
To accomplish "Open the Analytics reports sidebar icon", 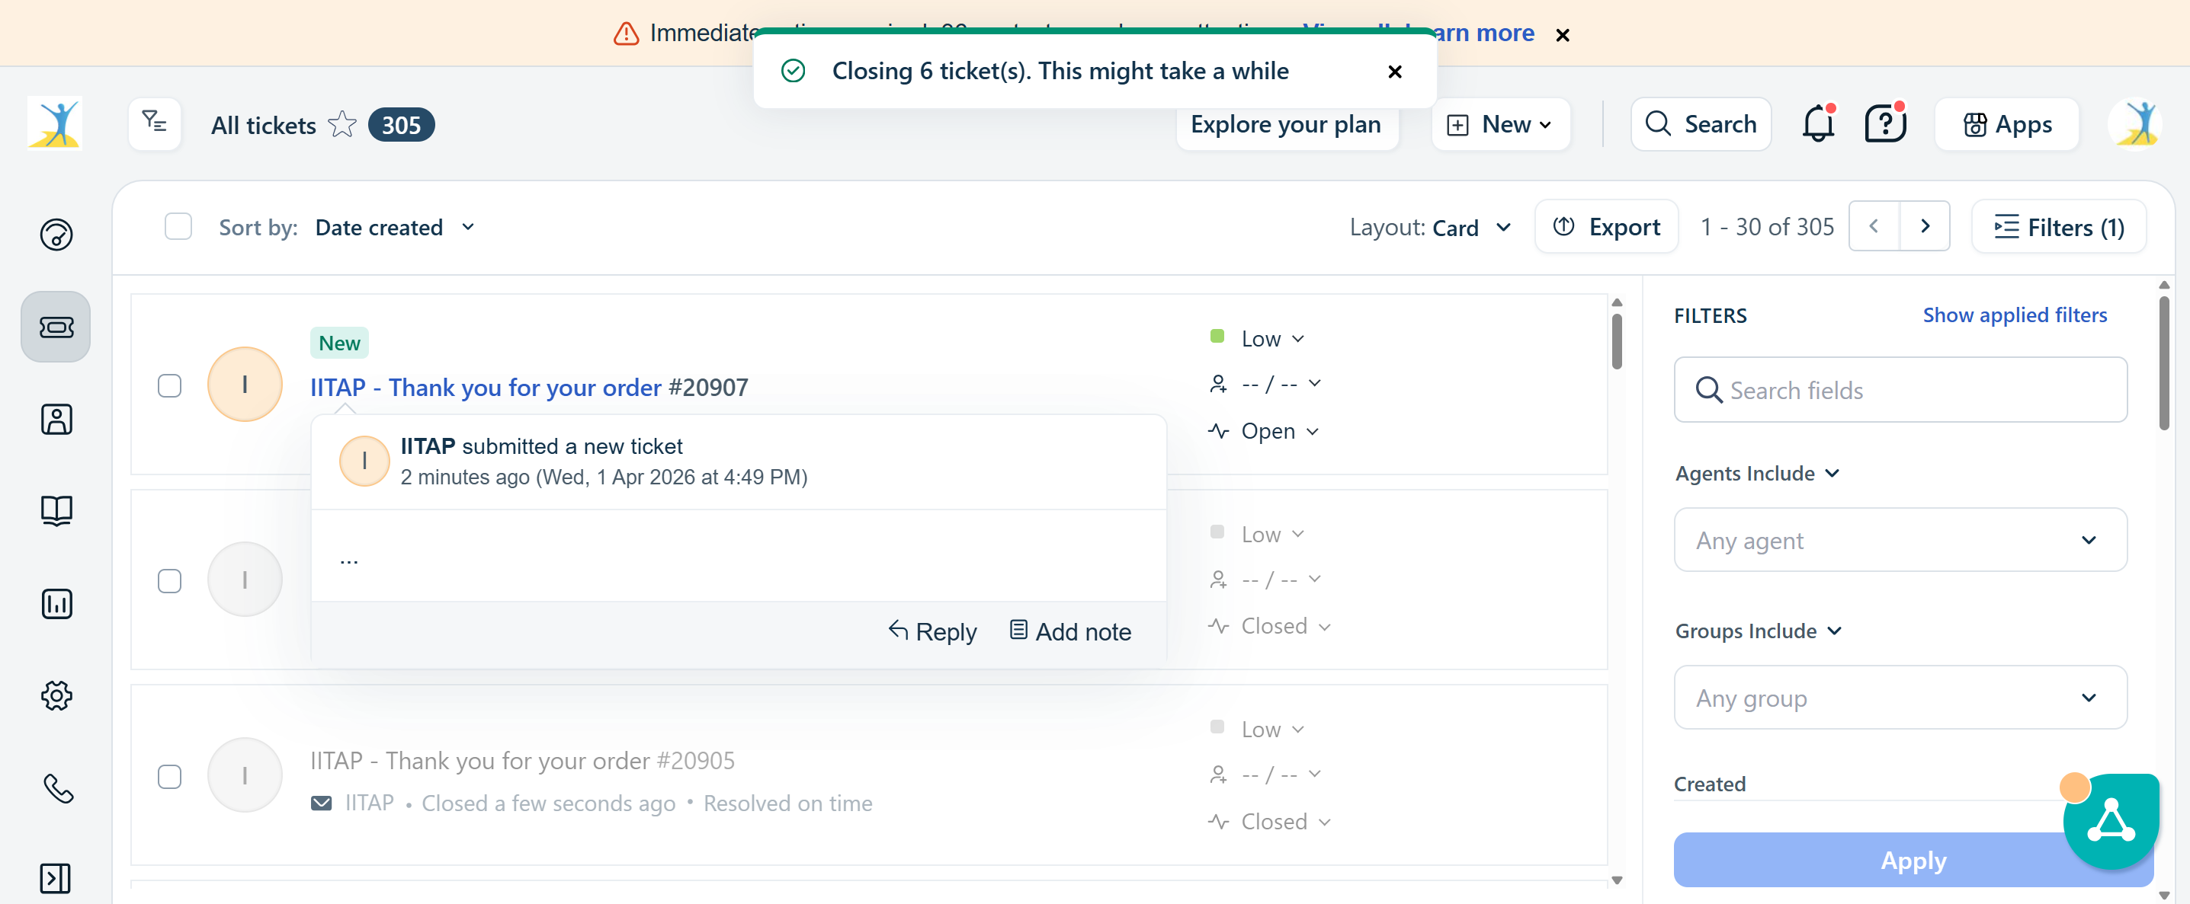I will 56,604.
